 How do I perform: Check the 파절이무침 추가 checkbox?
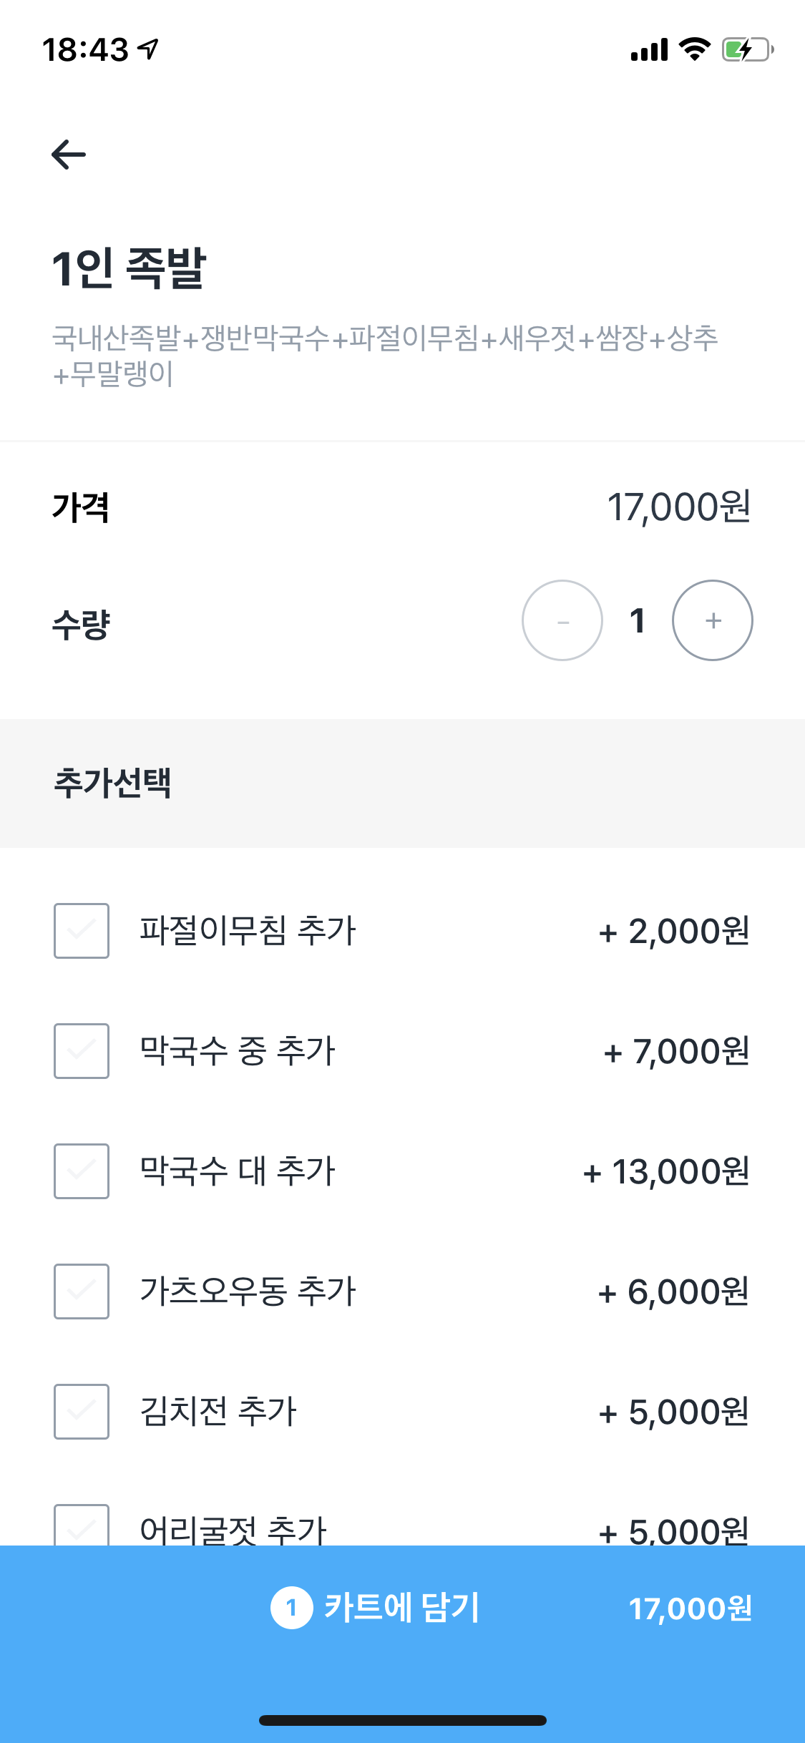click(82, 931)
